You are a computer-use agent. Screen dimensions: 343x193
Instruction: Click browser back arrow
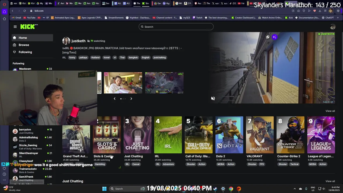tap(12, 11)
